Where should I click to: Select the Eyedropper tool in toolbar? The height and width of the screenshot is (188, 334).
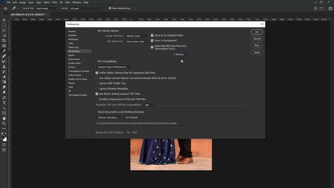tap(4, 51)
